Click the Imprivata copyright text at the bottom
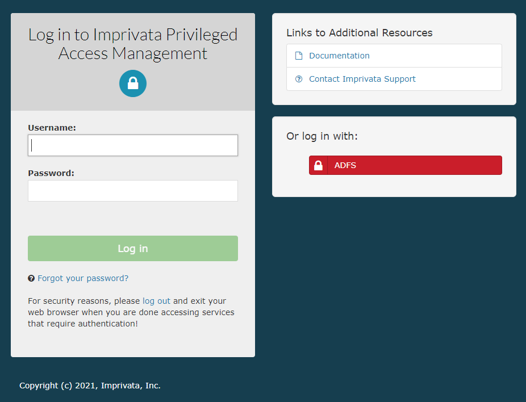The height and width of the screenshot is (402, 526). pos(89,386)
